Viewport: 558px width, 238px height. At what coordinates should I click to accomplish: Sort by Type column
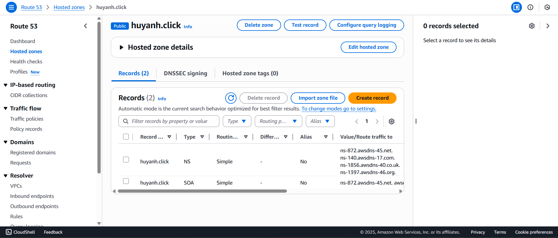pyautogui.click(x=202, y=137)
